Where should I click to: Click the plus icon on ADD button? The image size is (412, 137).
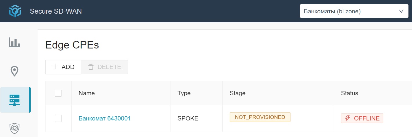point(55,67)
